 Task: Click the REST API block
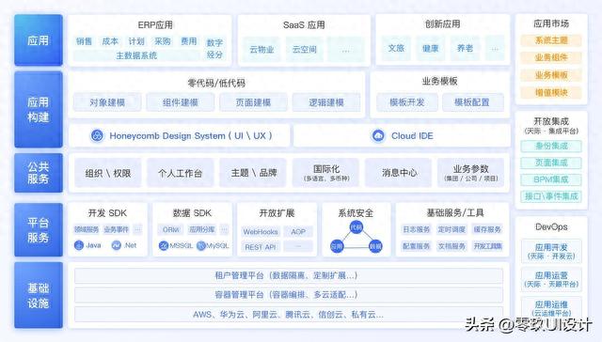click(x=261, y=247)
